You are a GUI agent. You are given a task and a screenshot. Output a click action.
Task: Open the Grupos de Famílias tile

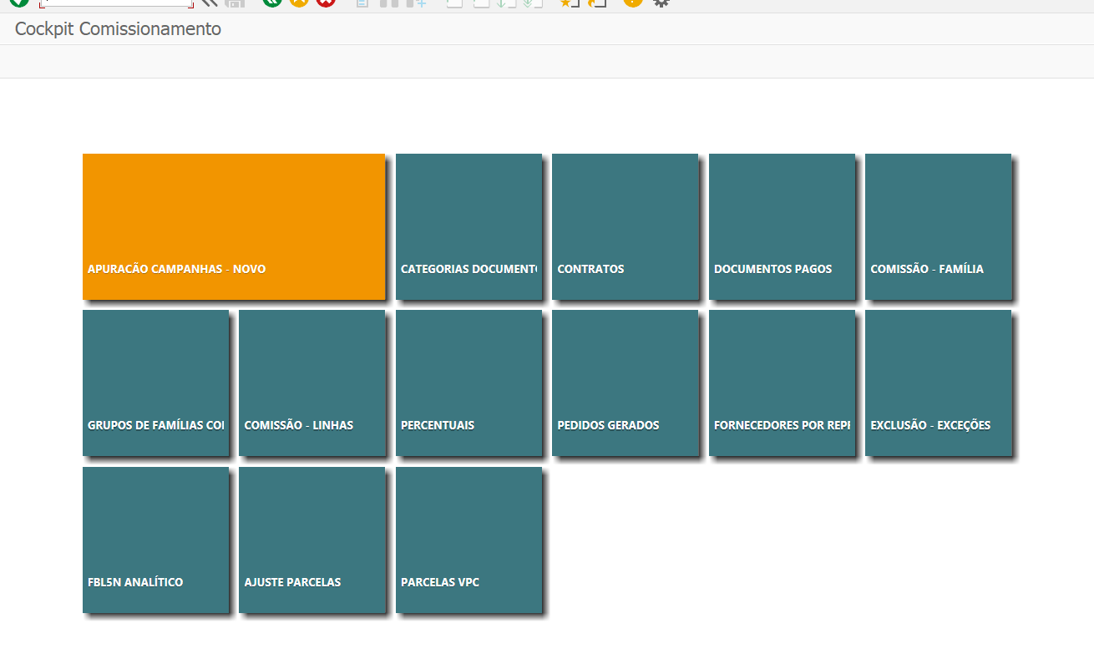(155, 383)
